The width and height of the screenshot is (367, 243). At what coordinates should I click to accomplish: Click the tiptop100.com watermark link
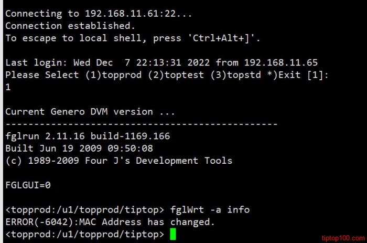coord(343,238)
